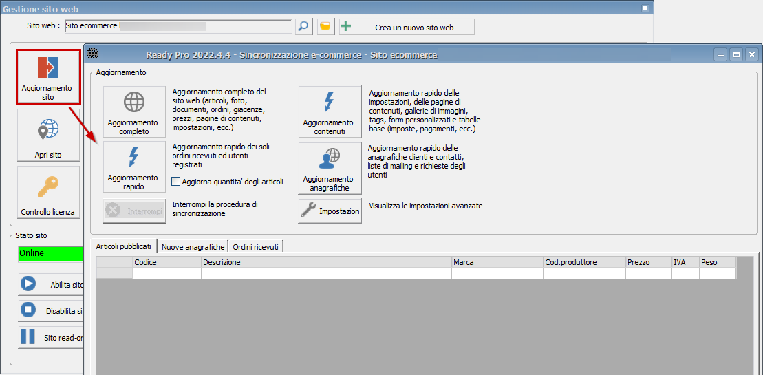This screenshot has width=763, height=375.
Task: Select the Articoli pubblicati tab
Action: [124, 246]
